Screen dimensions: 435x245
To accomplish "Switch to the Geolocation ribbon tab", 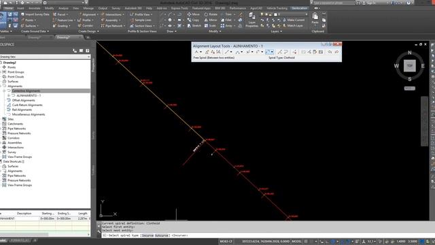I will pyautogui.click(x=299, y=8).
